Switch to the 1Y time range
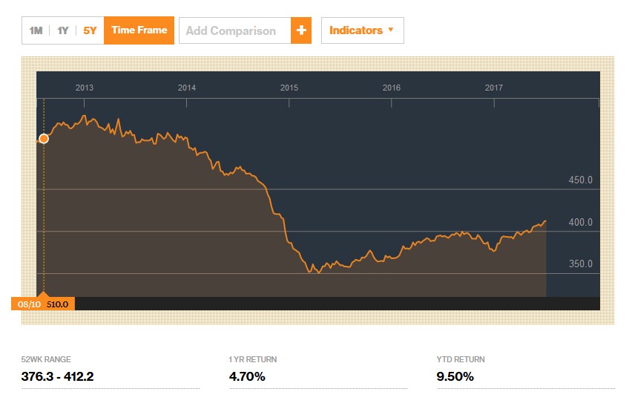632x409 pixels. coord(63,30)
